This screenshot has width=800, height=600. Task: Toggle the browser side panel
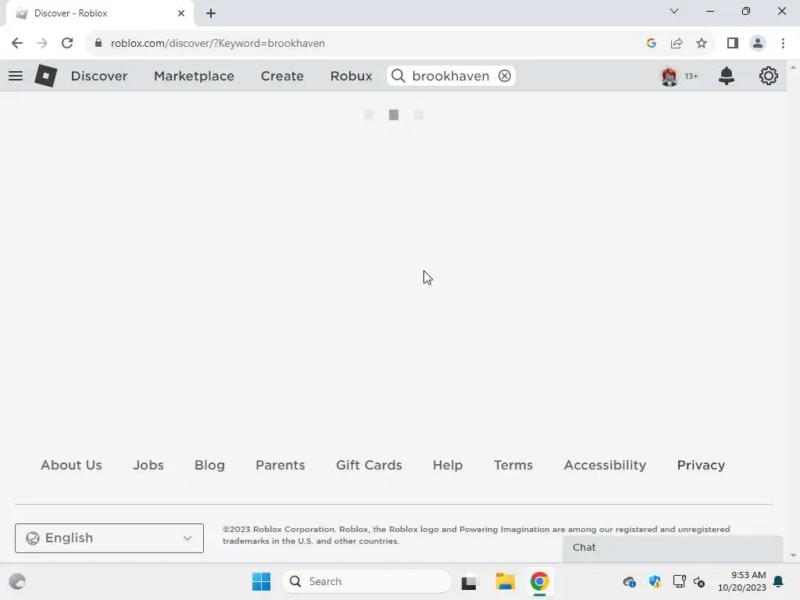pyautogui.click(x=733, y=44)
